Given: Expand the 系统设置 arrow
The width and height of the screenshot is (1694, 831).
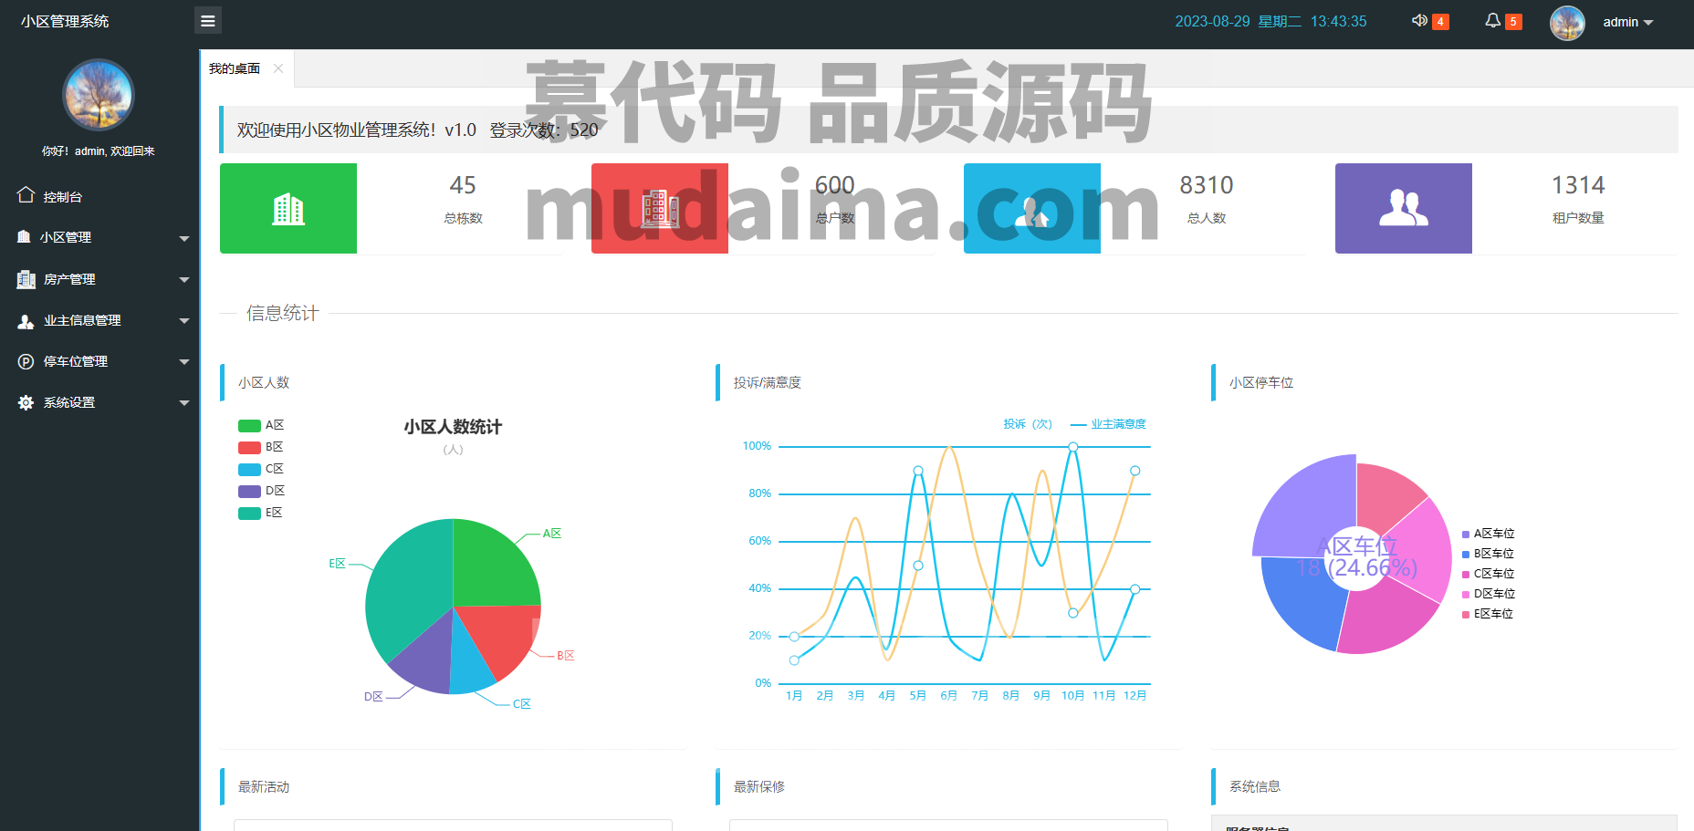Looking at the screenshot, I should click(x=184, y=403).
